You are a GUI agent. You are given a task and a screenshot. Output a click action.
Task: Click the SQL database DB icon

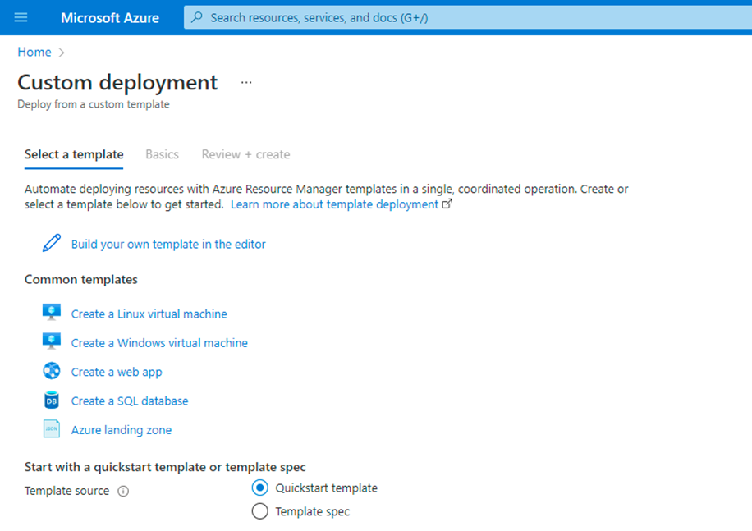click(x=52, y=401)
